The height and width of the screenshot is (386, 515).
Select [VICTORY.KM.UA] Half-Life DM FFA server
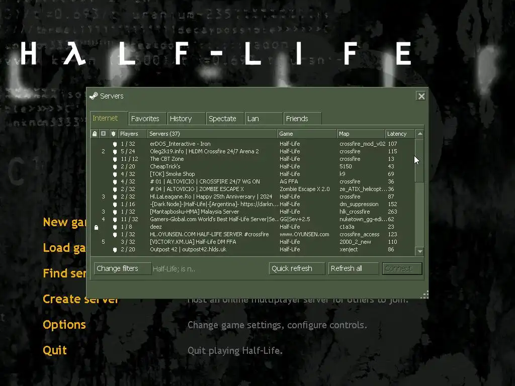[252, 242]
